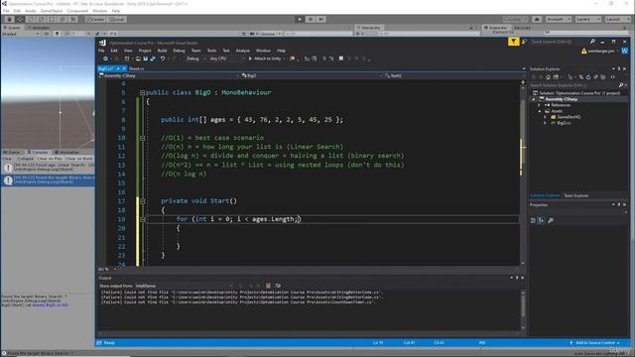Click the Refresh icon in Solution Explorer
635x357 pixels.
(x=588, y=77)
